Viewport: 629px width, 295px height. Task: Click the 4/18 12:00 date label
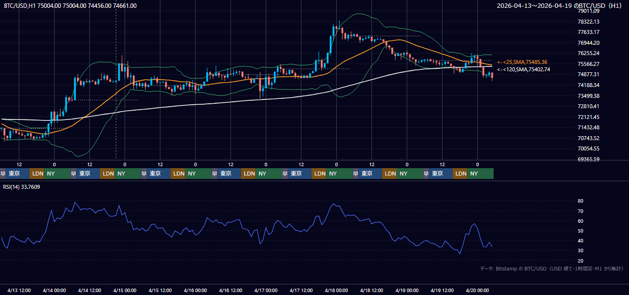(x=372, y=290)
